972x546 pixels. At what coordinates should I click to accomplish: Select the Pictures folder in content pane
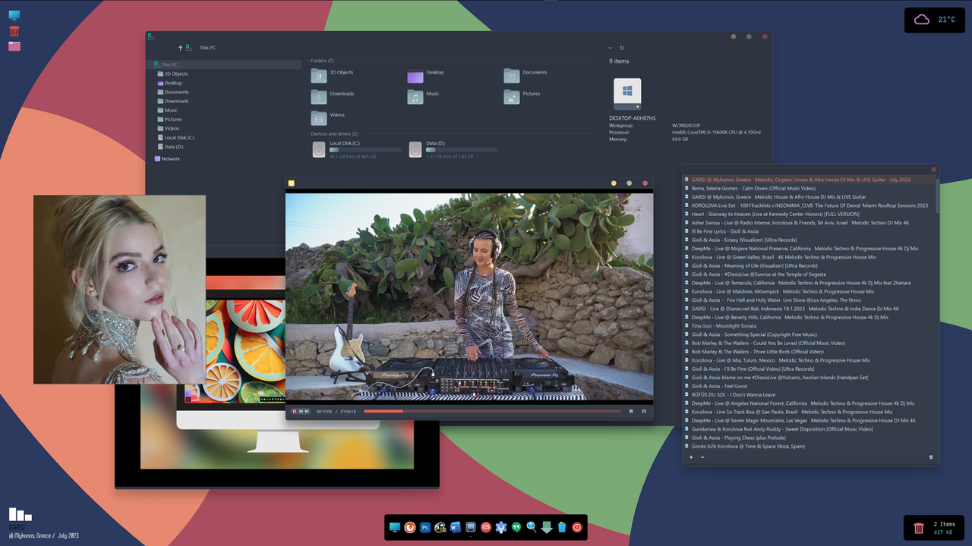pos(522,96)
